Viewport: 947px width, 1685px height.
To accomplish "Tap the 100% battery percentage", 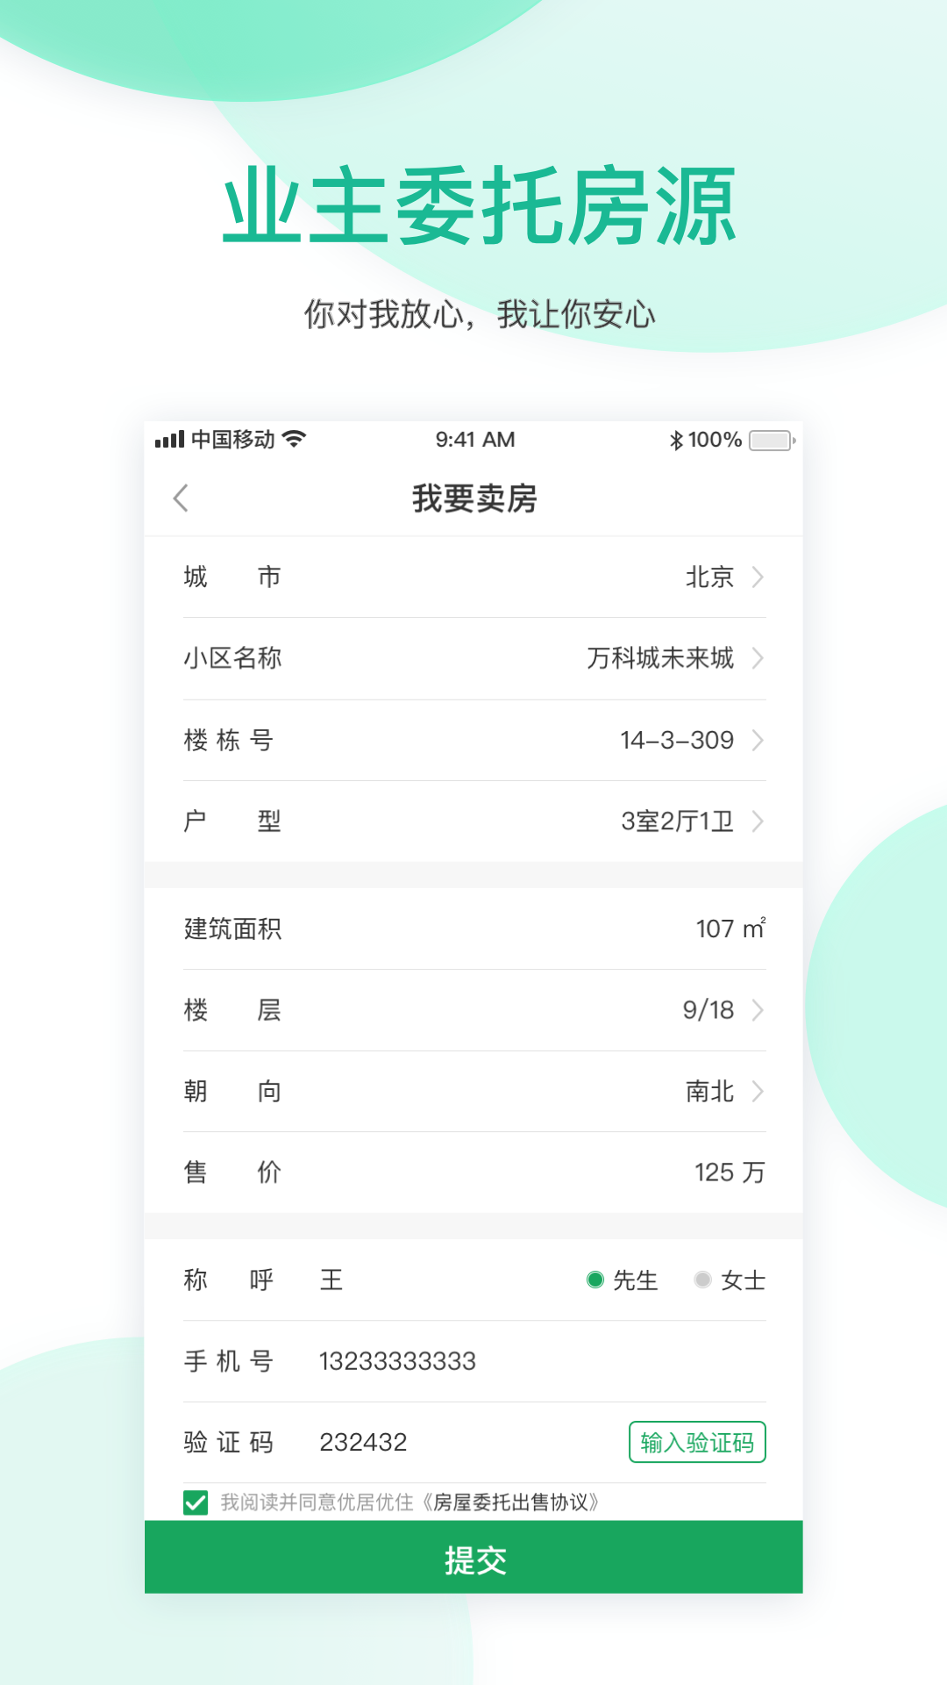I will pos(715,440).
